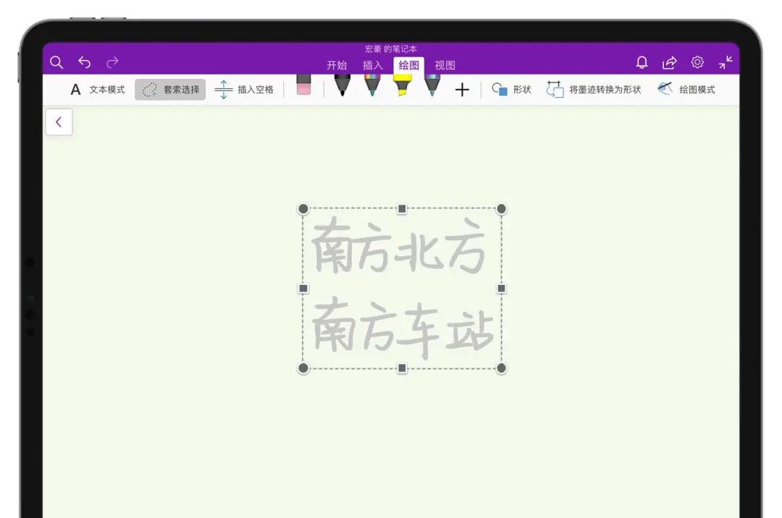
Task: Redo with the forward arrow
Action: 112,61
